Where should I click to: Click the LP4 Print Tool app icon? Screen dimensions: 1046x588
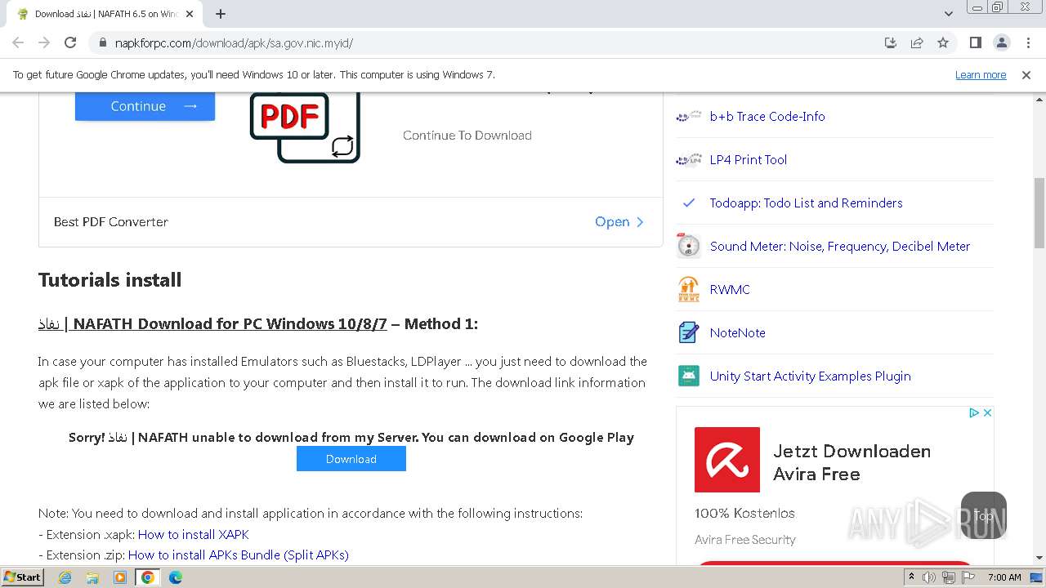[689, 159]
